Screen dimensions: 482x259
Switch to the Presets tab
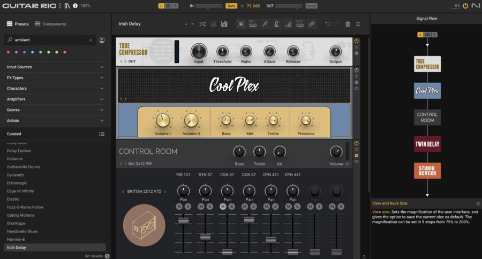pos(18,24)
